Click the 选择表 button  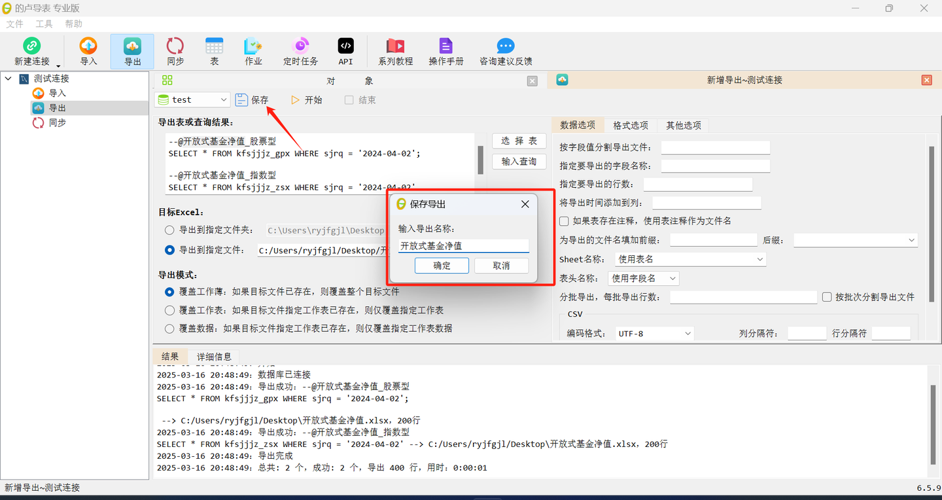[x=519, y=141]
